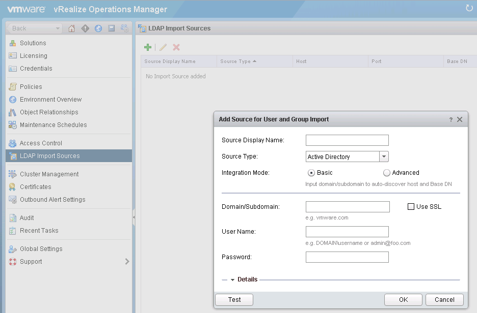The image size is (477, 313).
Task: Open Outbound Alert Settings
Action: coord(52,200)
